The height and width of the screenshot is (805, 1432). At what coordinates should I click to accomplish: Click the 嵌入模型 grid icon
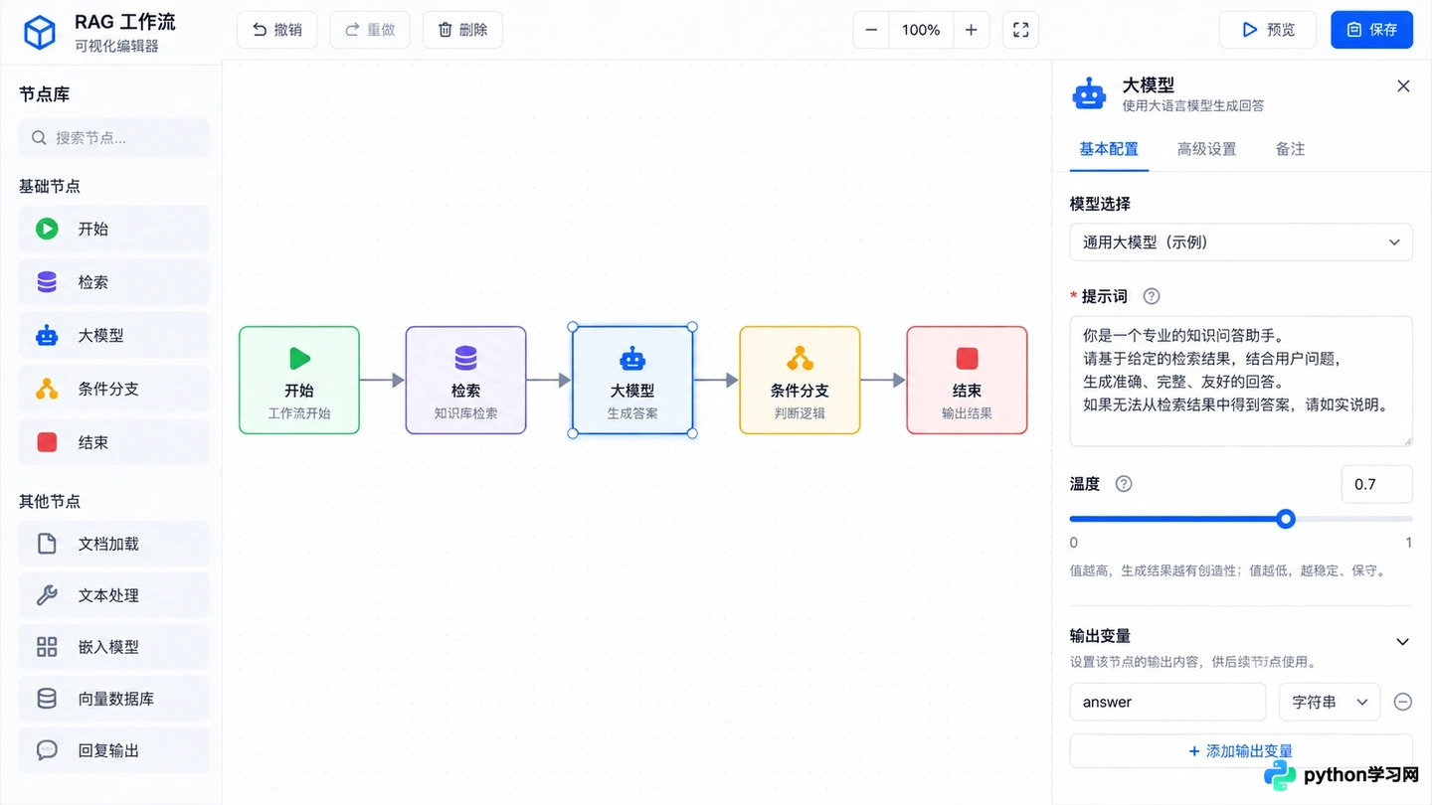47,647
